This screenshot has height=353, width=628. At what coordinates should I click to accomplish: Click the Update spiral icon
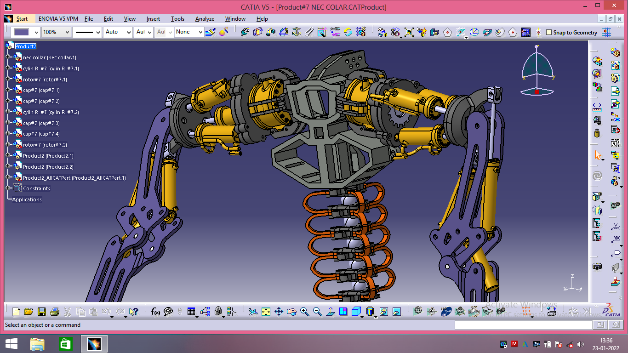597,176
